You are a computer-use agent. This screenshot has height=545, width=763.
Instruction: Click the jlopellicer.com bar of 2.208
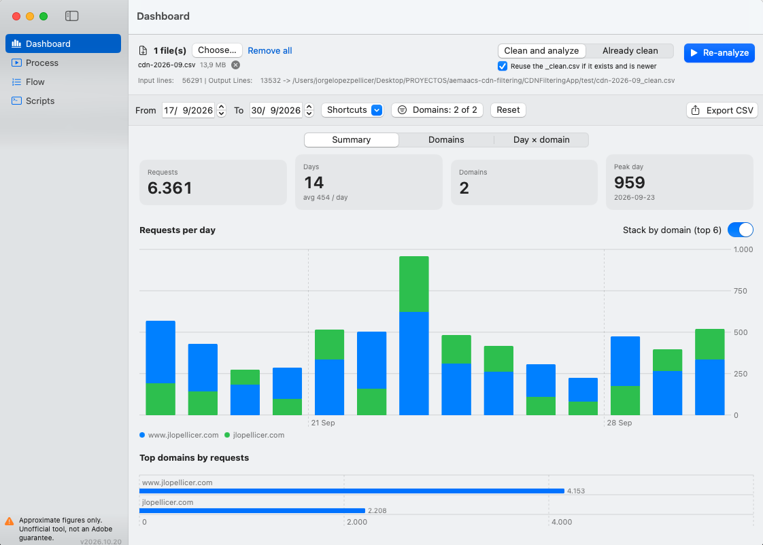point(252,510)
